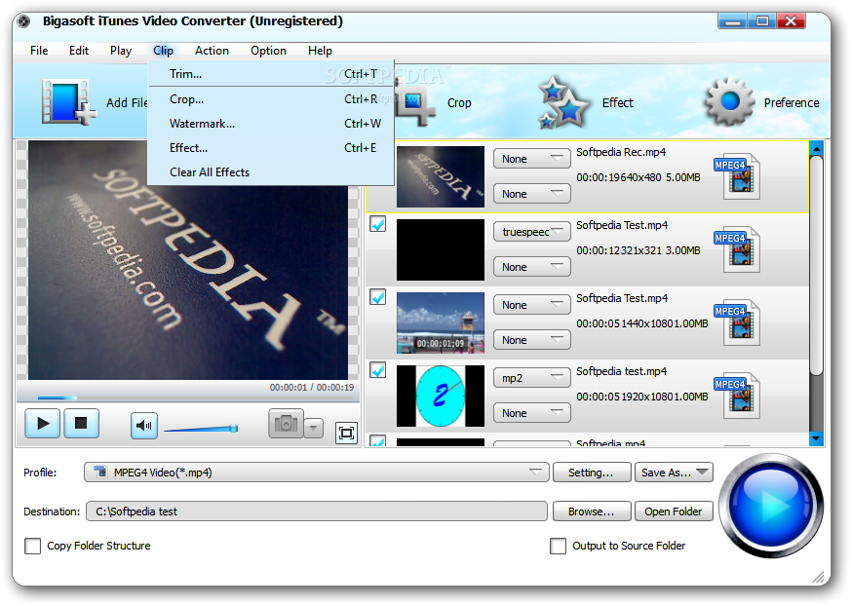Open the snapshot options dropdown arrow

314,428
